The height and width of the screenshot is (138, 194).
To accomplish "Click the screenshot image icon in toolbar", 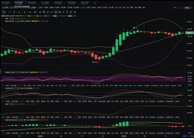I will coord(71,12).
